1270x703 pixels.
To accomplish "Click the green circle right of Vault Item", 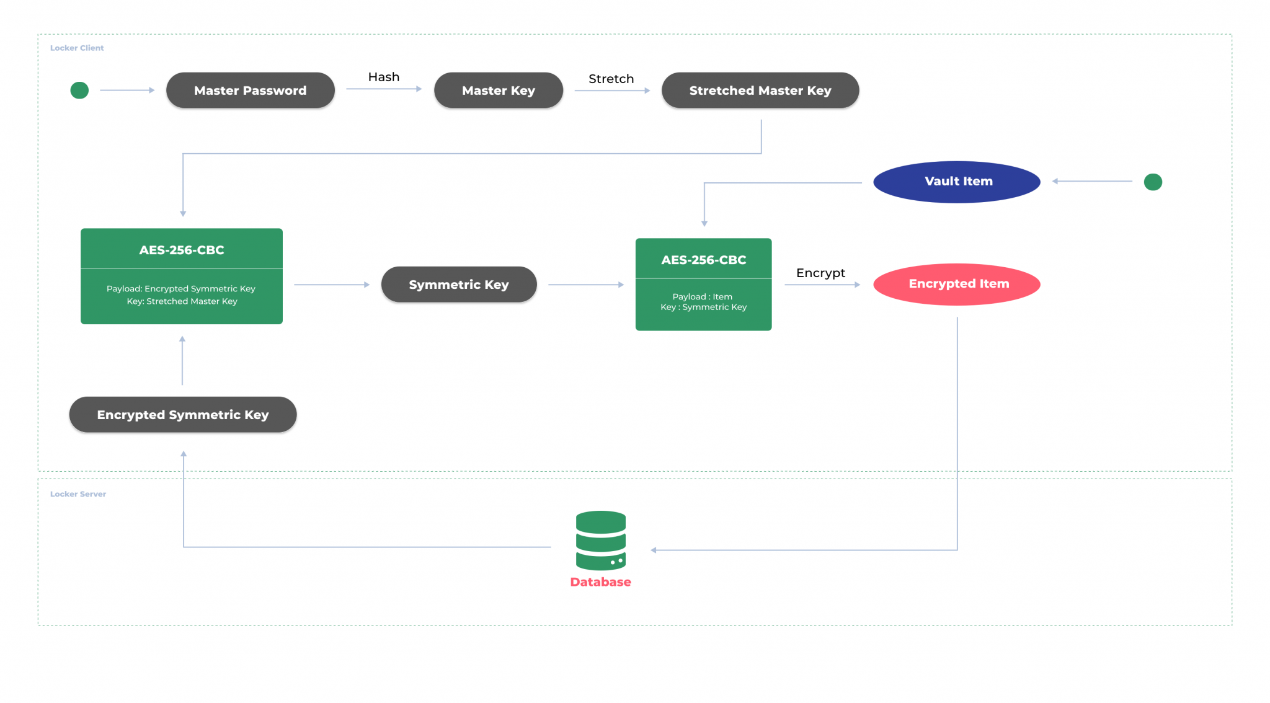I will pyautogui.click(x=1152, y=182).
